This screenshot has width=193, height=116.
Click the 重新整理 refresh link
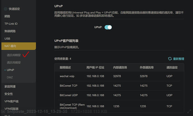coord(178,59)
